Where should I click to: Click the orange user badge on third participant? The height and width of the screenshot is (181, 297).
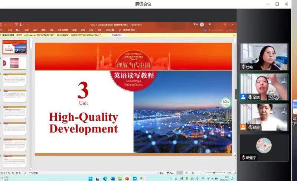coord(243,127)
